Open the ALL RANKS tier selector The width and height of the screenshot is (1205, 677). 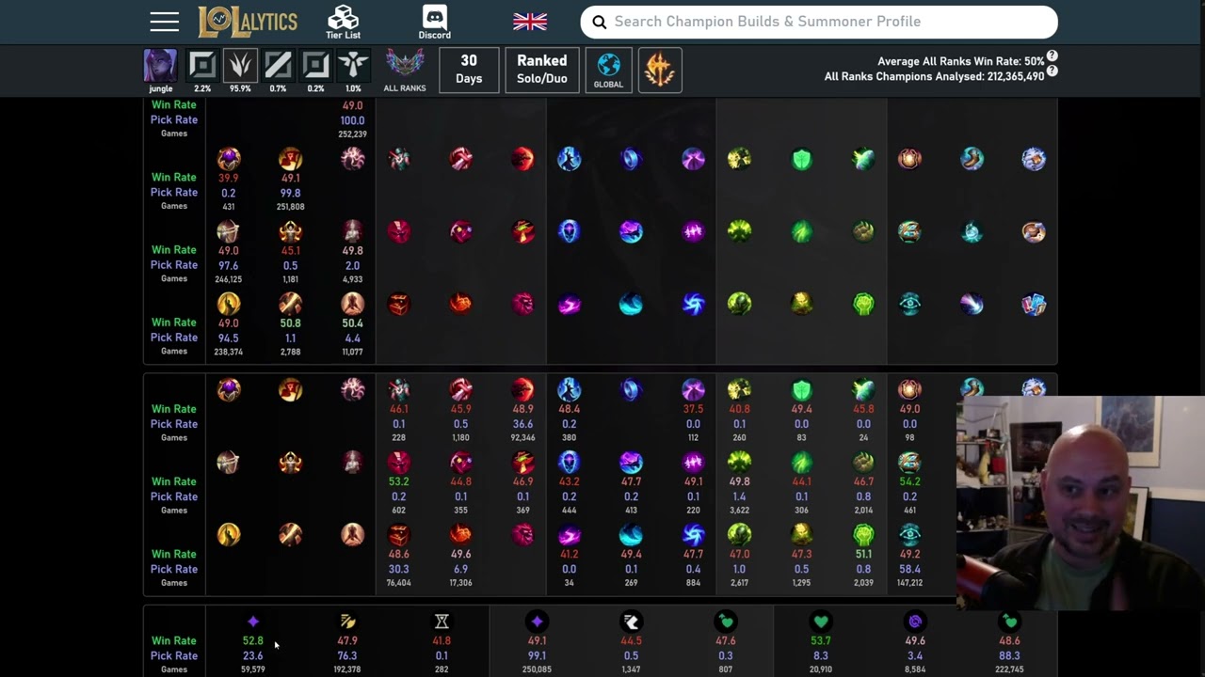(405, 70)
